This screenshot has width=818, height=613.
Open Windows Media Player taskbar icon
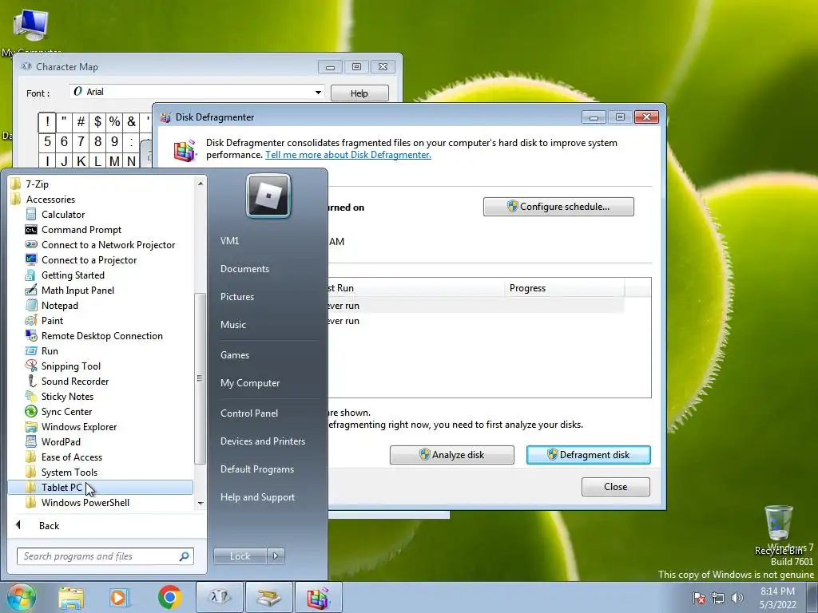tap(119, 597)
